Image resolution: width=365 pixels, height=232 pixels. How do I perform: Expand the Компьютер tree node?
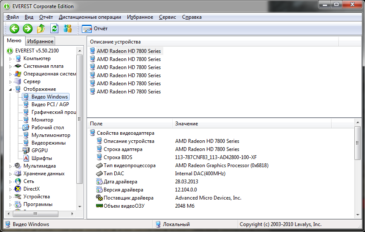point(10,59)
